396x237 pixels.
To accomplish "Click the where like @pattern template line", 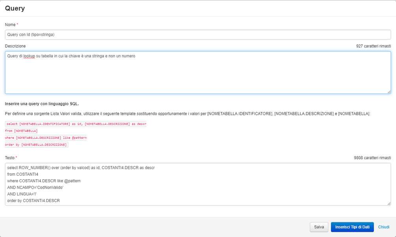I will (x=47, y=138).
